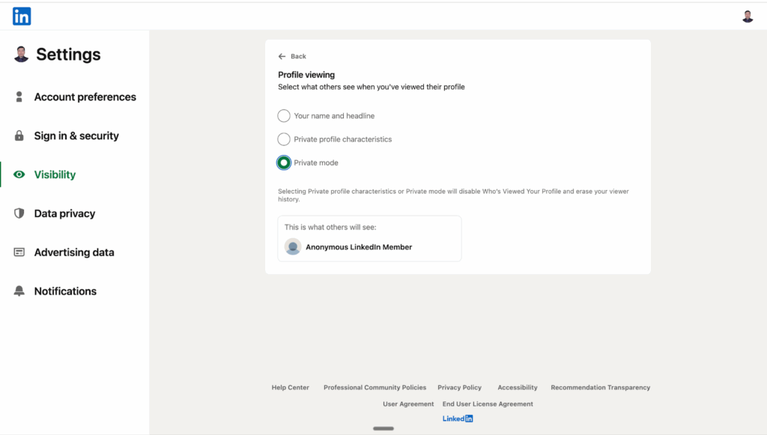Click the eye icon beside Visibility

(19, 174)
